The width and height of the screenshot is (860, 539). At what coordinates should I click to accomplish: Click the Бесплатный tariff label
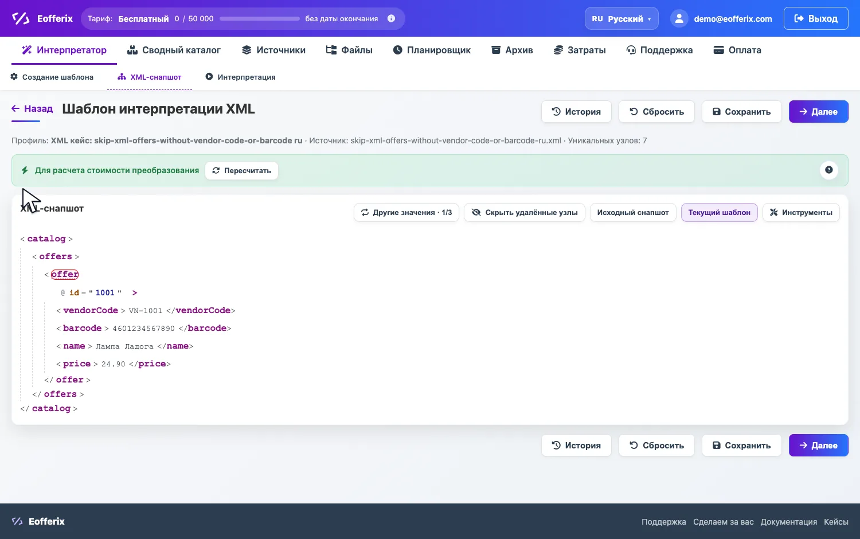(143, 19)
